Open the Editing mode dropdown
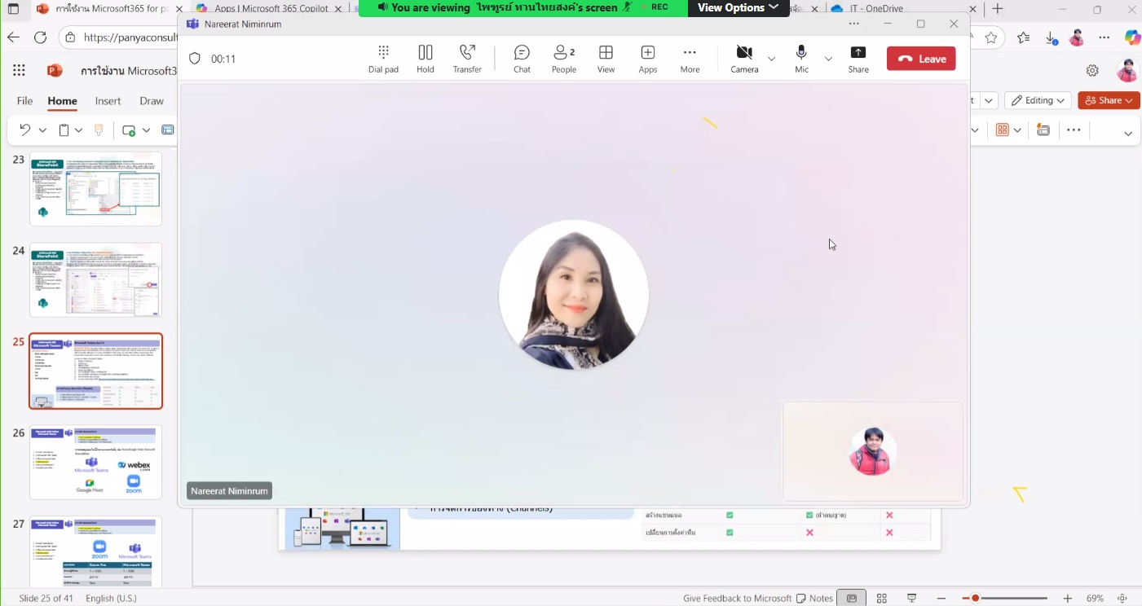 1038,100
